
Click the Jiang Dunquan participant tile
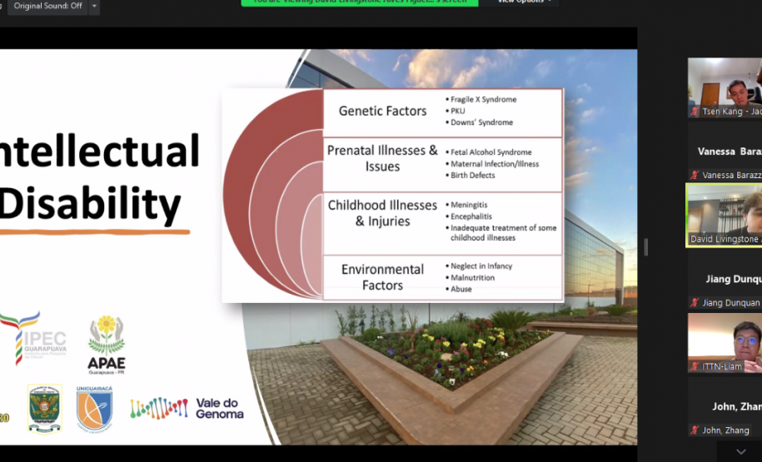pos(724,280)
